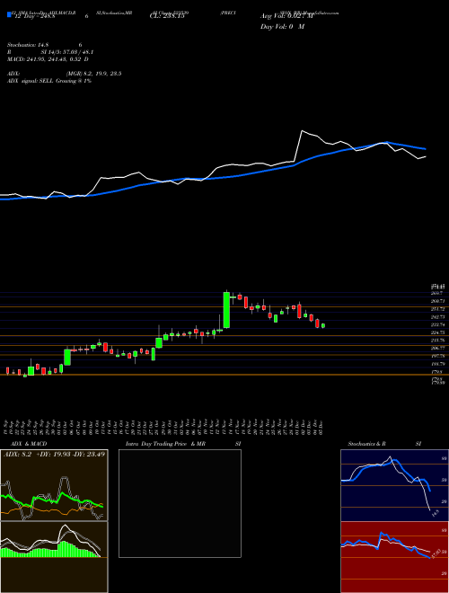Click the blue 12 Day SMA legend square
The height and width of the screenshot is (593, 449).
click(x=9, y=15)
